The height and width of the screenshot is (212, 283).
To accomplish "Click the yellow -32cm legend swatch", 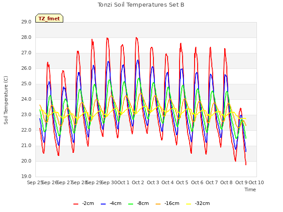I will [189, 204].
